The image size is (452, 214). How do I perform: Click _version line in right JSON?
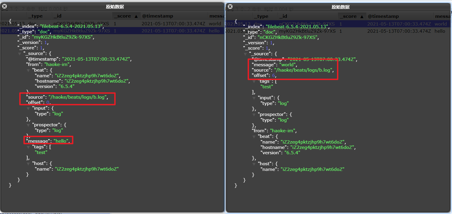259,43
